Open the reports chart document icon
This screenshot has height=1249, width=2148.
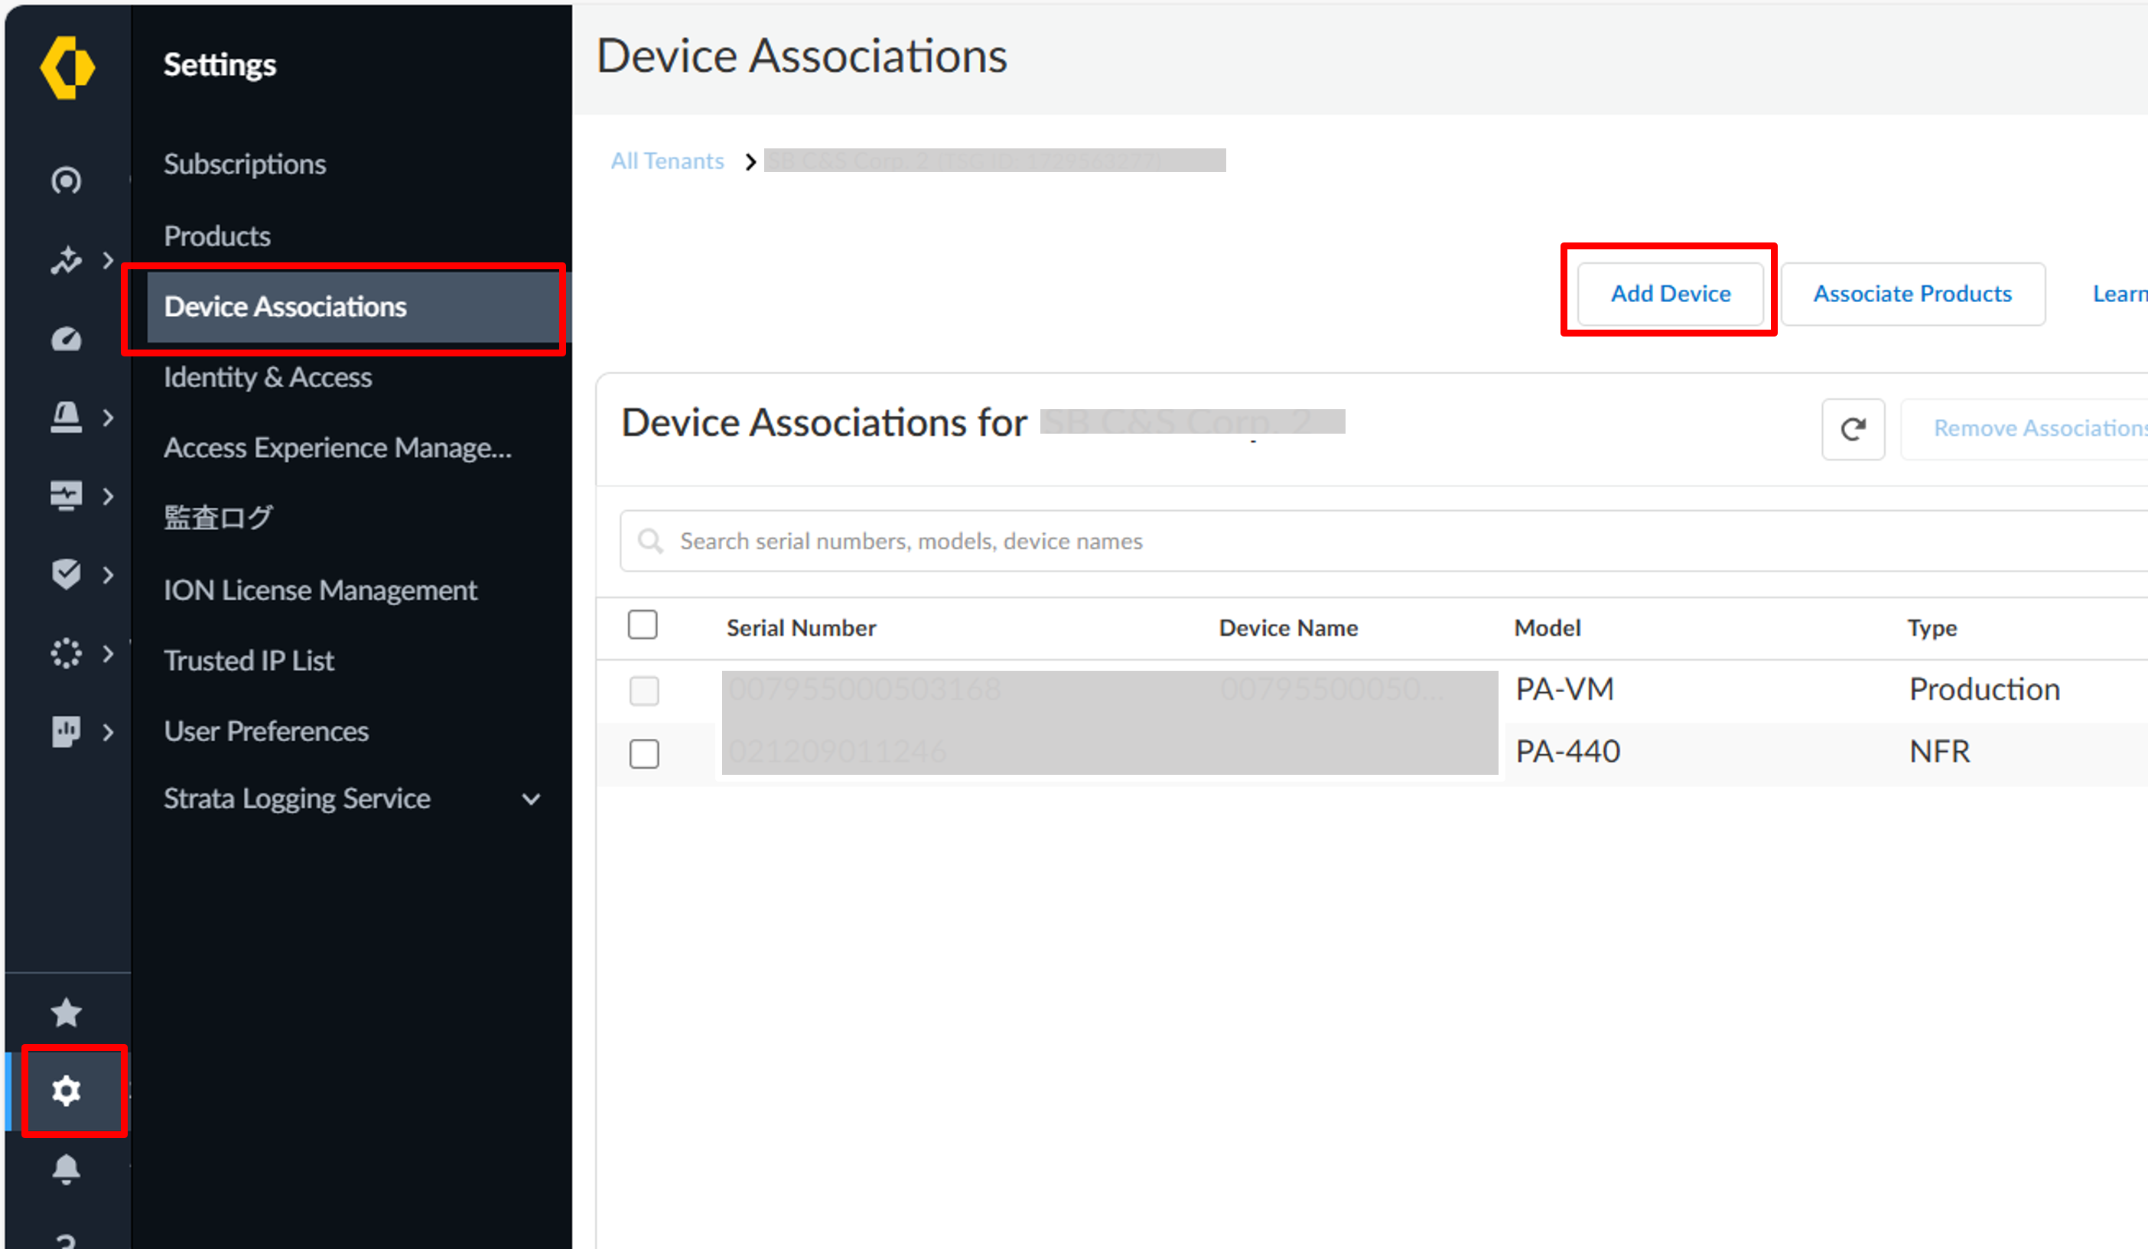click(67, 732)
